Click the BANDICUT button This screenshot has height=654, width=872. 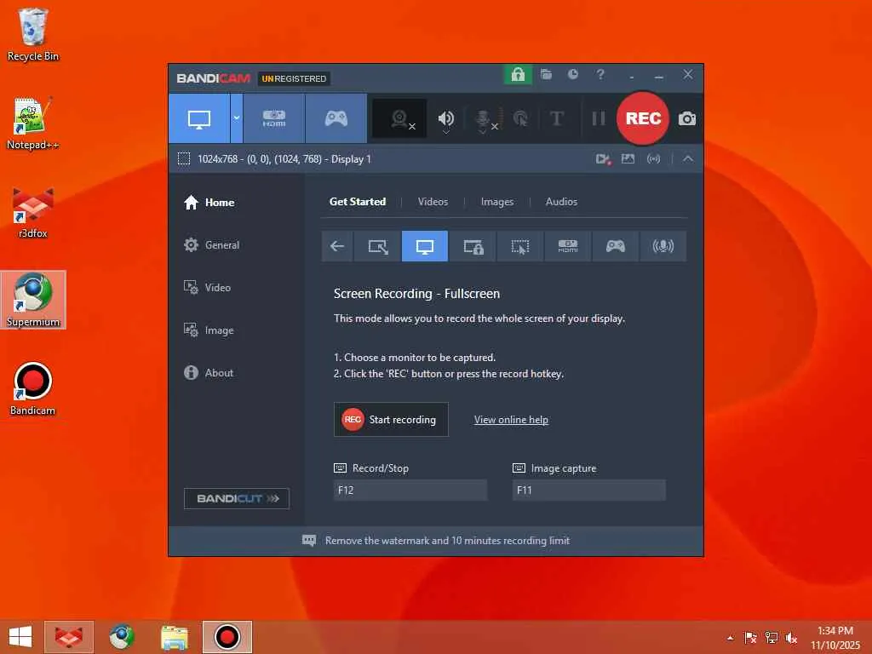[x=237, y=499]
